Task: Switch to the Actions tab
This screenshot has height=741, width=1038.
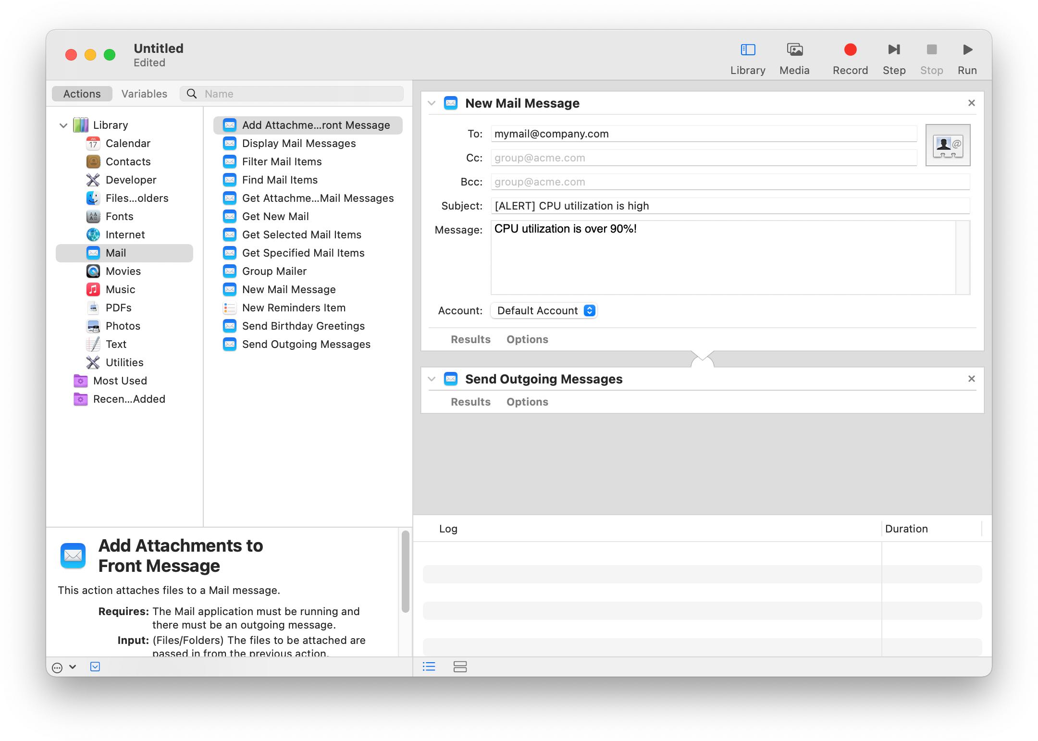Action: (82, 94)
